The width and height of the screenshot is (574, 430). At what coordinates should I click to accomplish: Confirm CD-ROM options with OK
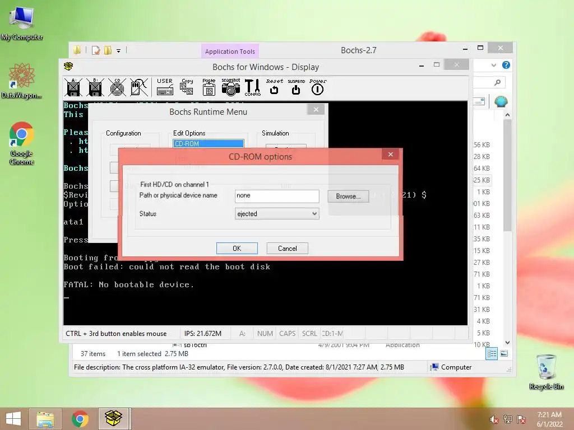tap(237, 248)
